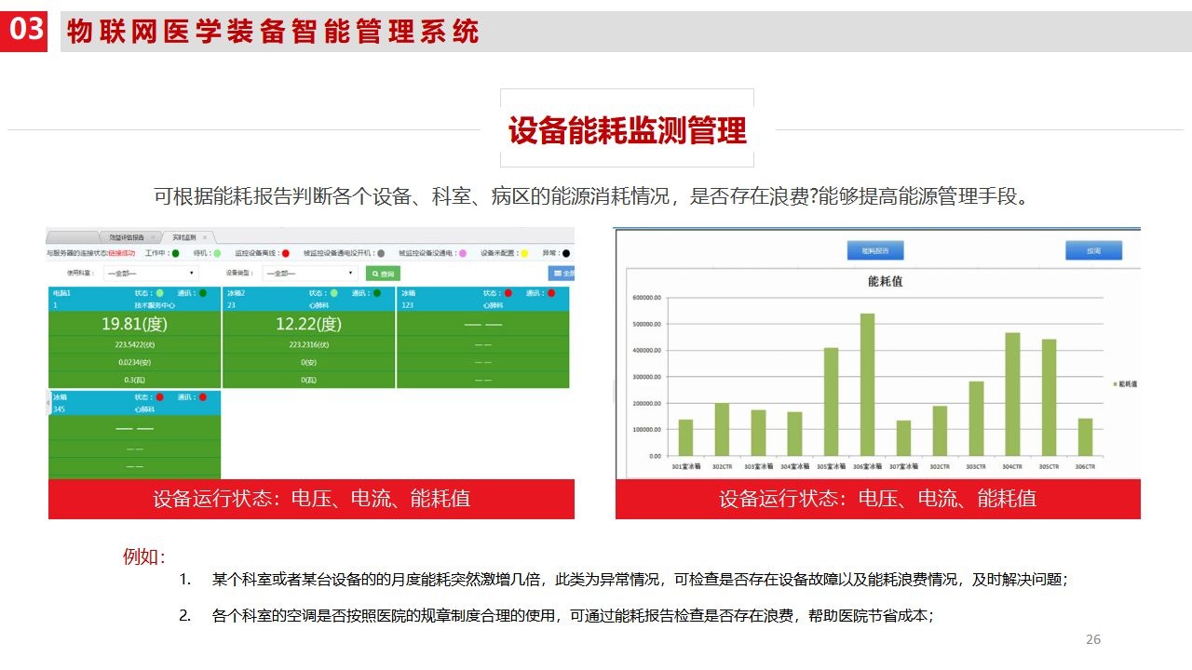Click 冰箱2 card's 状态 indicator dot
This screenshot has height=670, width=1192.
click(333, 293)
